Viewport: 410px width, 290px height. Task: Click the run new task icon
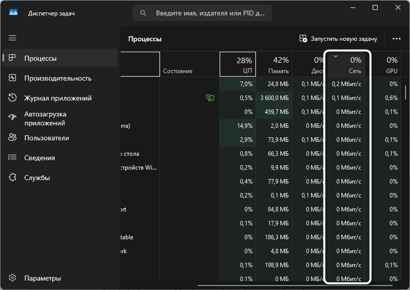pyautogui.click(x=303, y=38)
